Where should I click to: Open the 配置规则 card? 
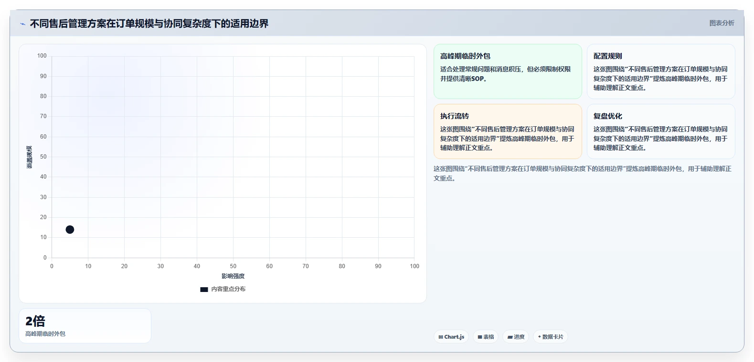click(661, 71)
